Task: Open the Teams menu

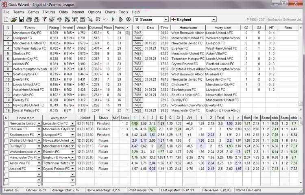Action: click(18, 12)
